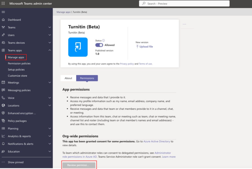The image size is (252, 169).
Task: Expand the Users section chevron
Action: click(50, 35)
